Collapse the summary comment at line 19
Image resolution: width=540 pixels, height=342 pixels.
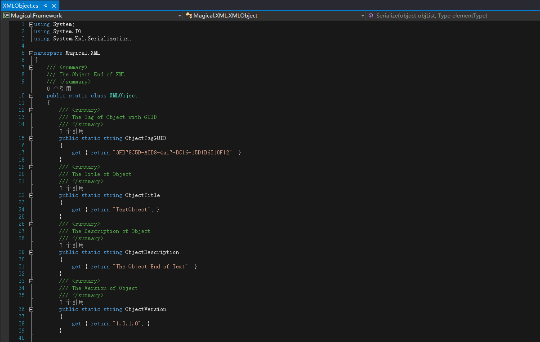[31, 167]
